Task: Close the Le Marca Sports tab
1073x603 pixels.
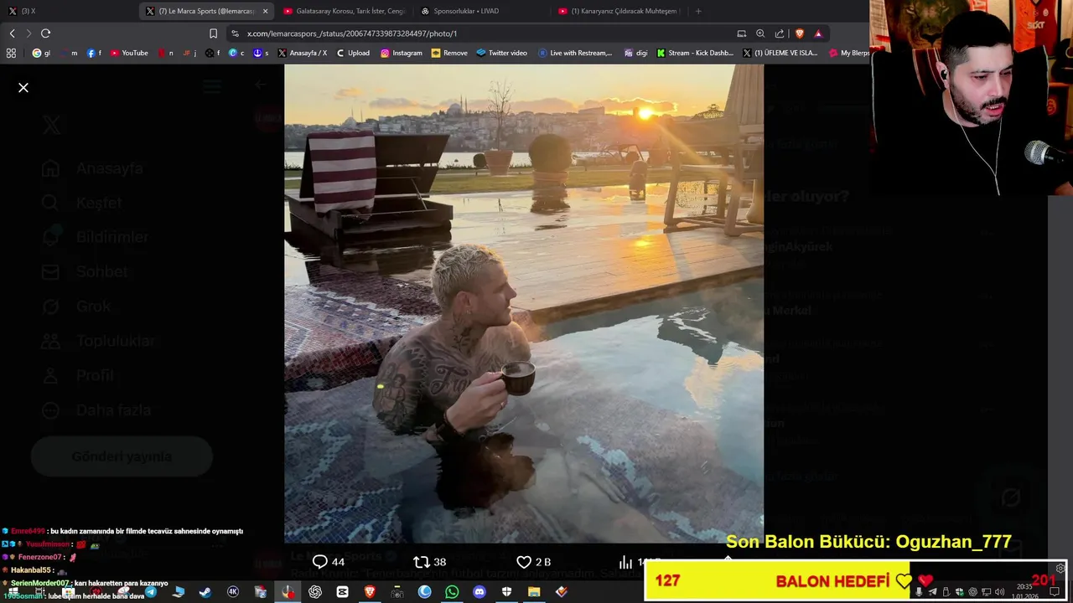Action: tap(266, 11)
